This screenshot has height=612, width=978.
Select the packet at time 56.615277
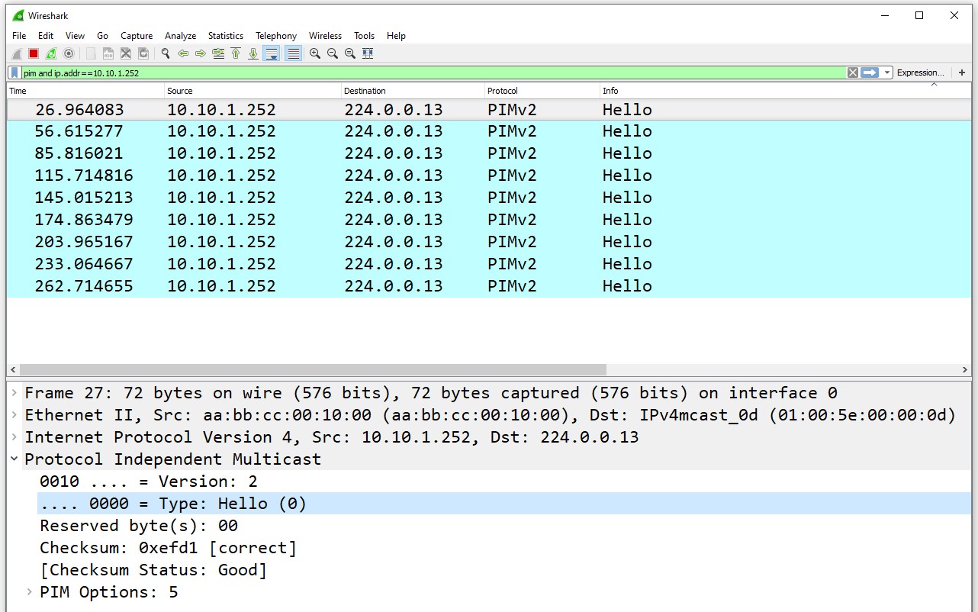[x=489, y=131]
